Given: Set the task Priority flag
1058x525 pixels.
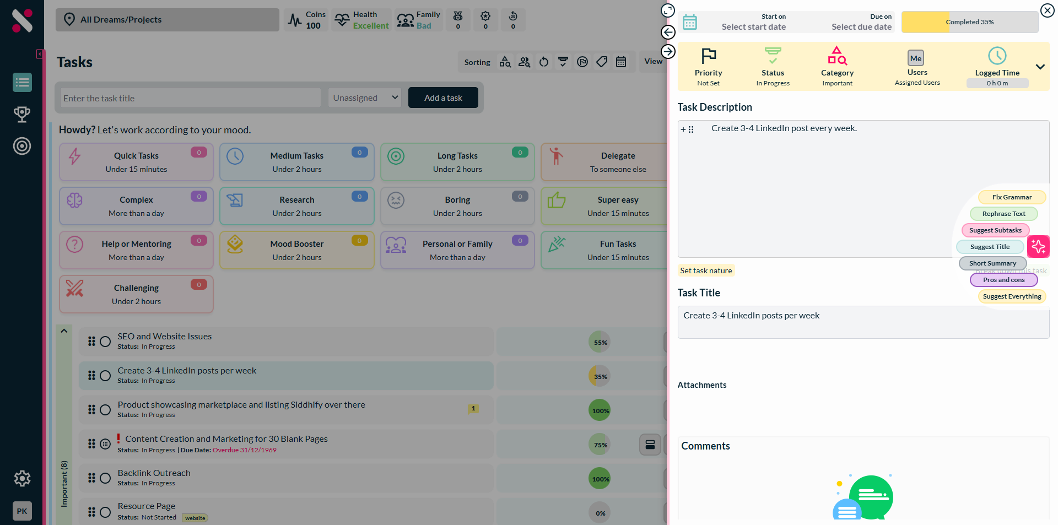Looking at the screenshot, I should point(708,67).
